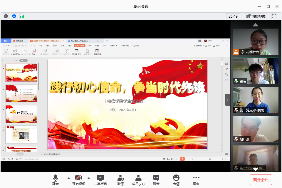
Task: Select 花朝廿六 participant video tile
Action: pos(255,42)
